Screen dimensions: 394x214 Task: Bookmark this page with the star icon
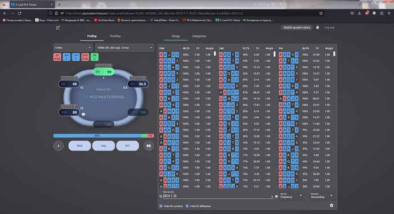tap(321, 13)
